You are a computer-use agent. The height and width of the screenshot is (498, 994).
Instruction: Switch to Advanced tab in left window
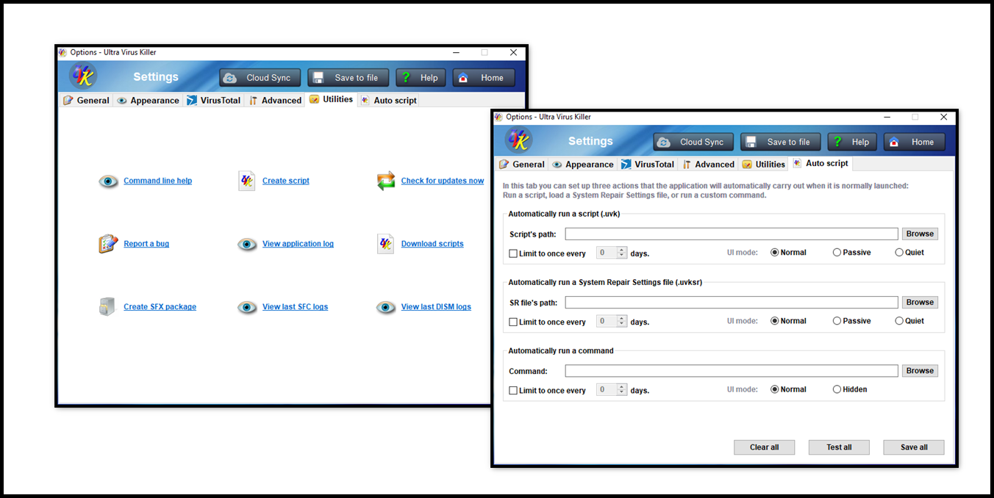coord(275,101)
